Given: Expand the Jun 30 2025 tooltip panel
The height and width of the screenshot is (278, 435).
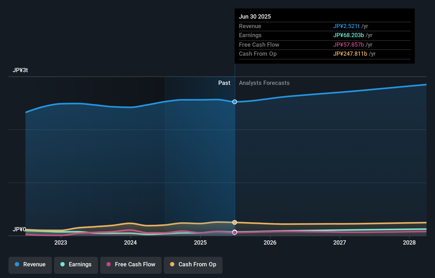Looking at the screenshot, I should click(325, 36).
